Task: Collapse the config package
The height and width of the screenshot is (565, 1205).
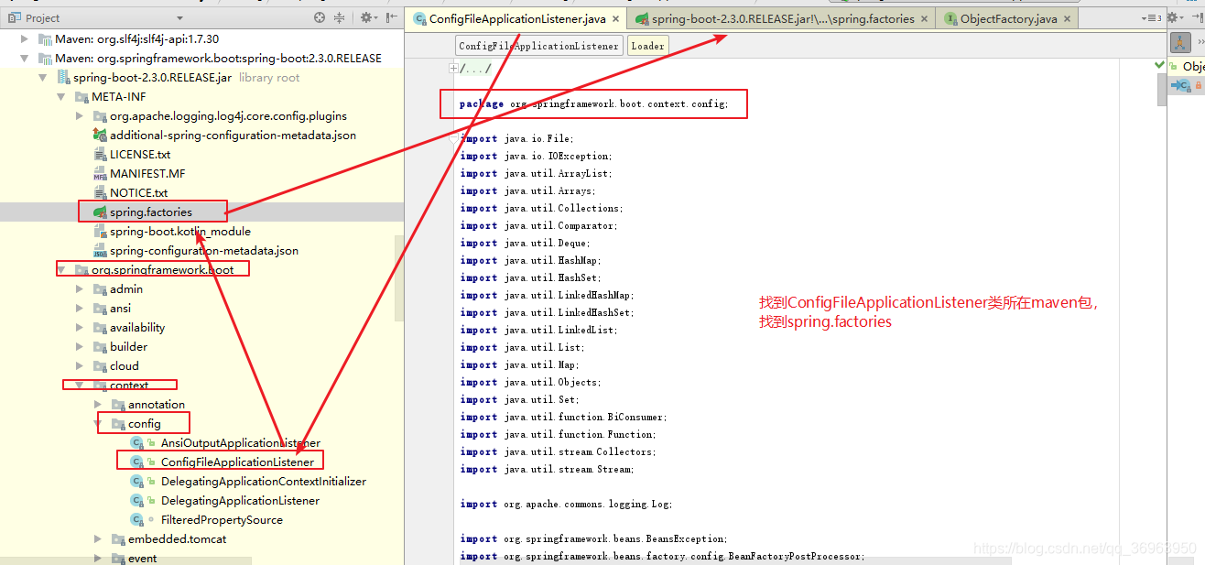Action: point(98,424)
